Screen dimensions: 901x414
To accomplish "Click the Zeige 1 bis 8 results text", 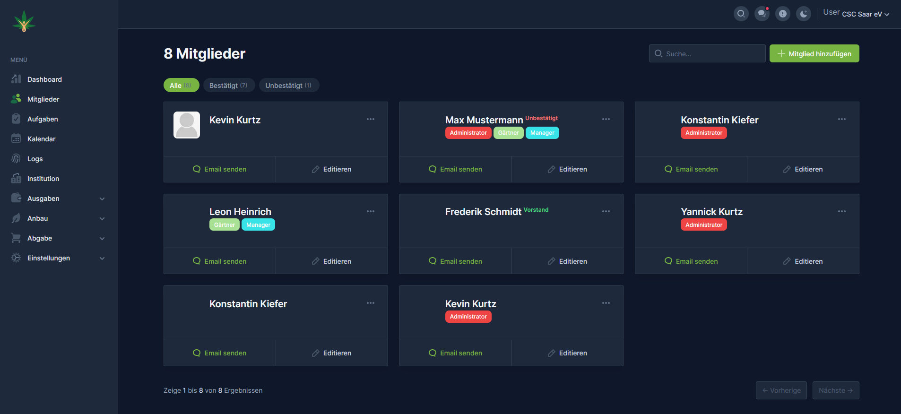I will coord(213,390).
